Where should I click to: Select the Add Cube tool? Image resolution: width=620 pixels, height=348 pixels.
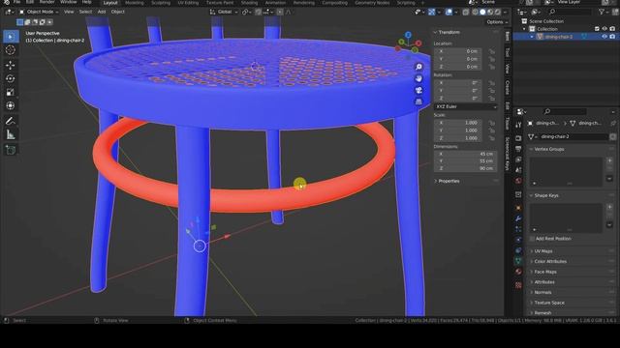tap(11, 150)
